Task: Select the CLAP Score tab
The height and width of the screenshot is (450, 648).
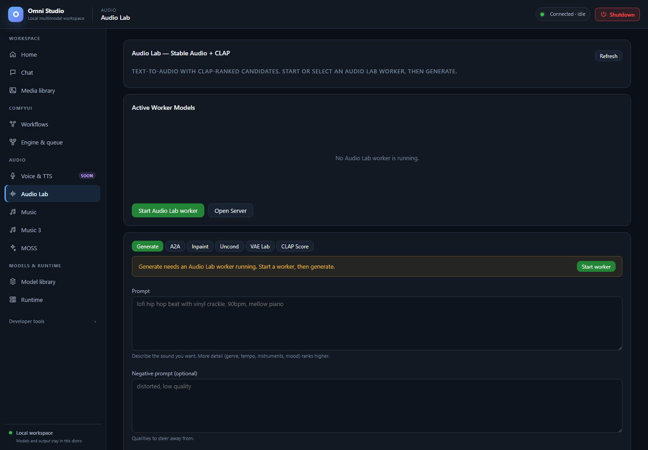Action: [x=295, y=247]
